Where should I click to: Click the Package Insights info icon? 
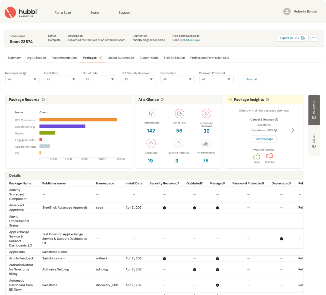coord(267,100)
